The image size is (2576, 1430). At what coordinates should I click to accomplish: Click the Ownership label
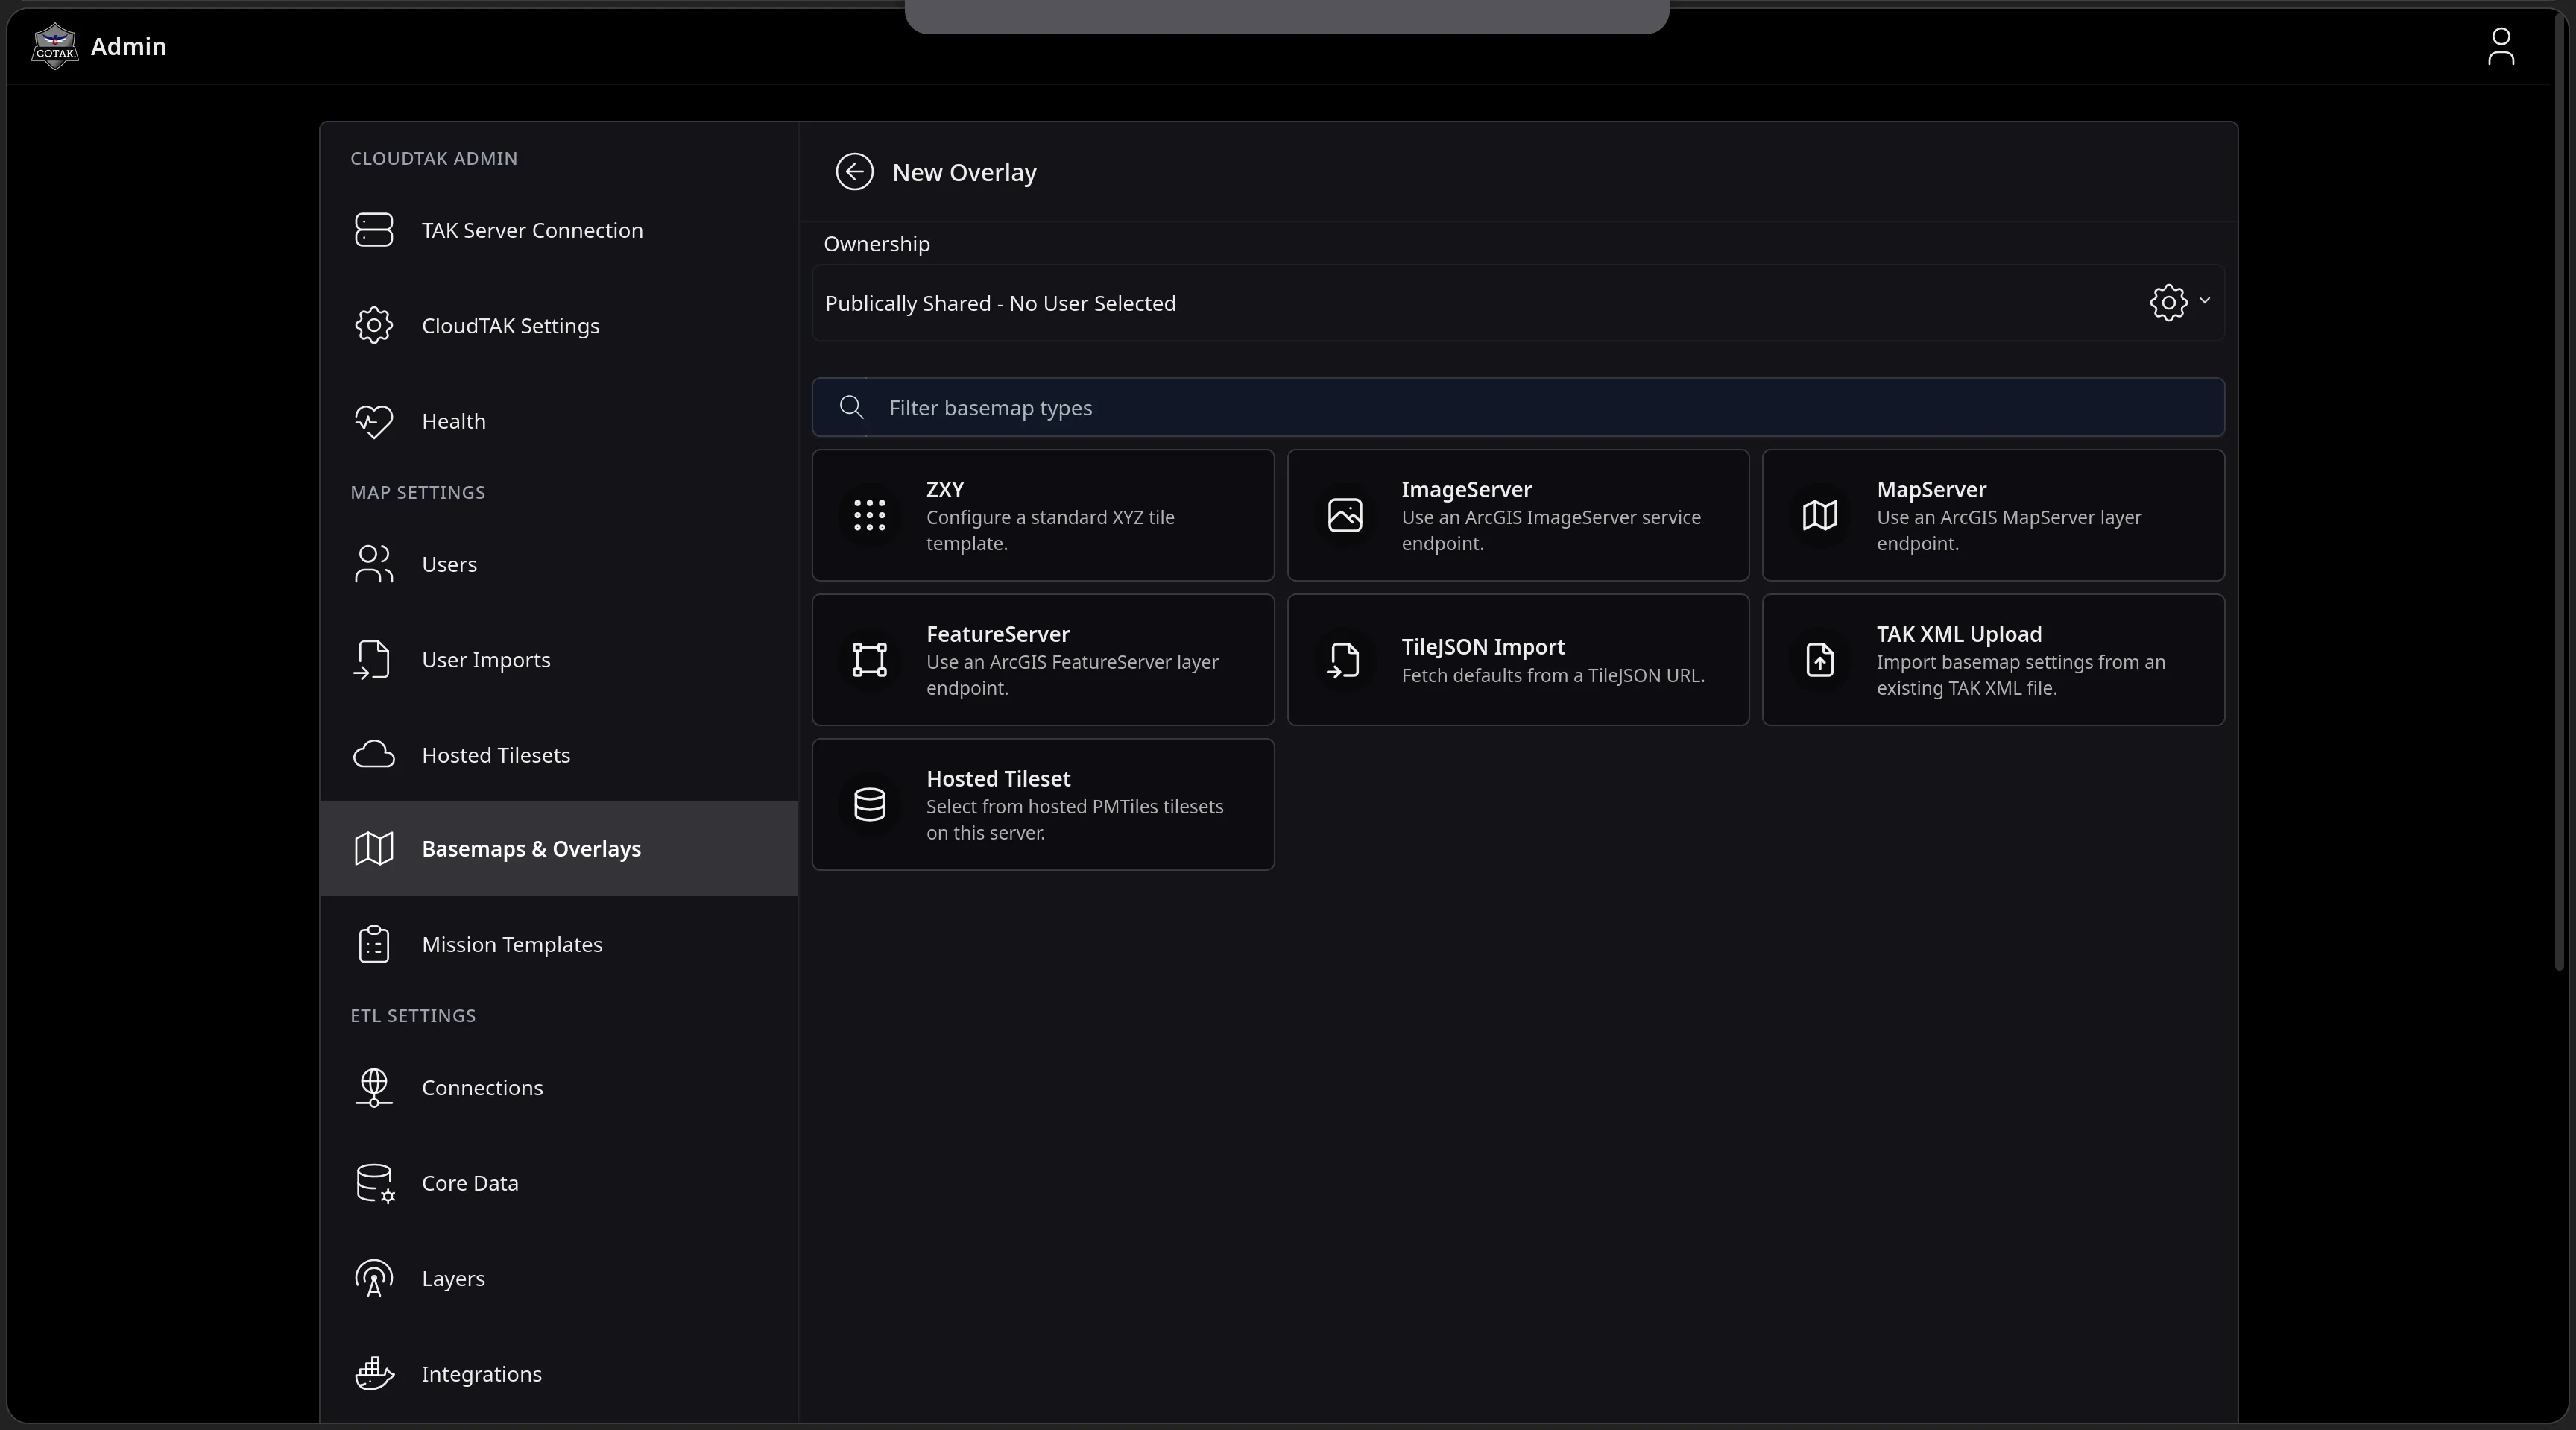pyautogui.click(x=876, y=244)
